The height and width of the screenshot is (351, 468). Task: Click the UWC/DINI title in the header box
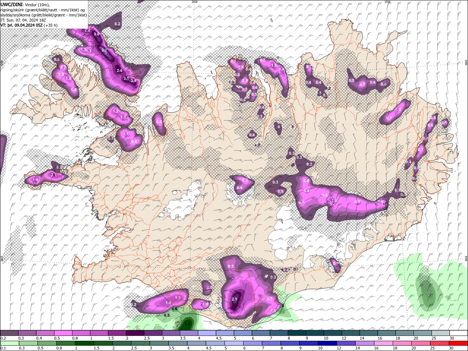[11, 4]
